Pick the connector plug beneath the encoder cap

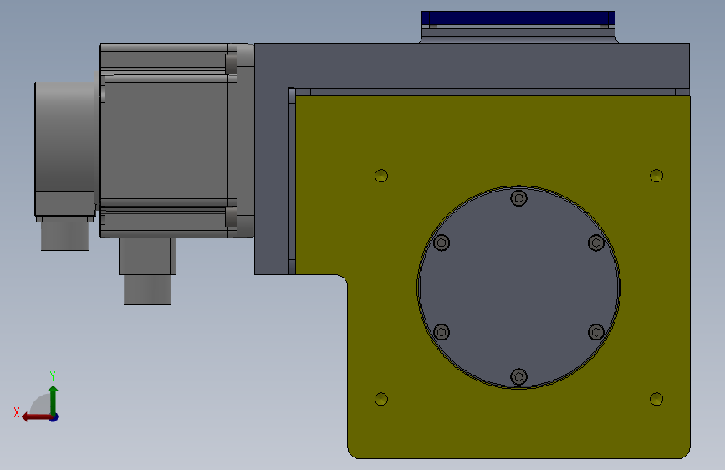(64, 237)
